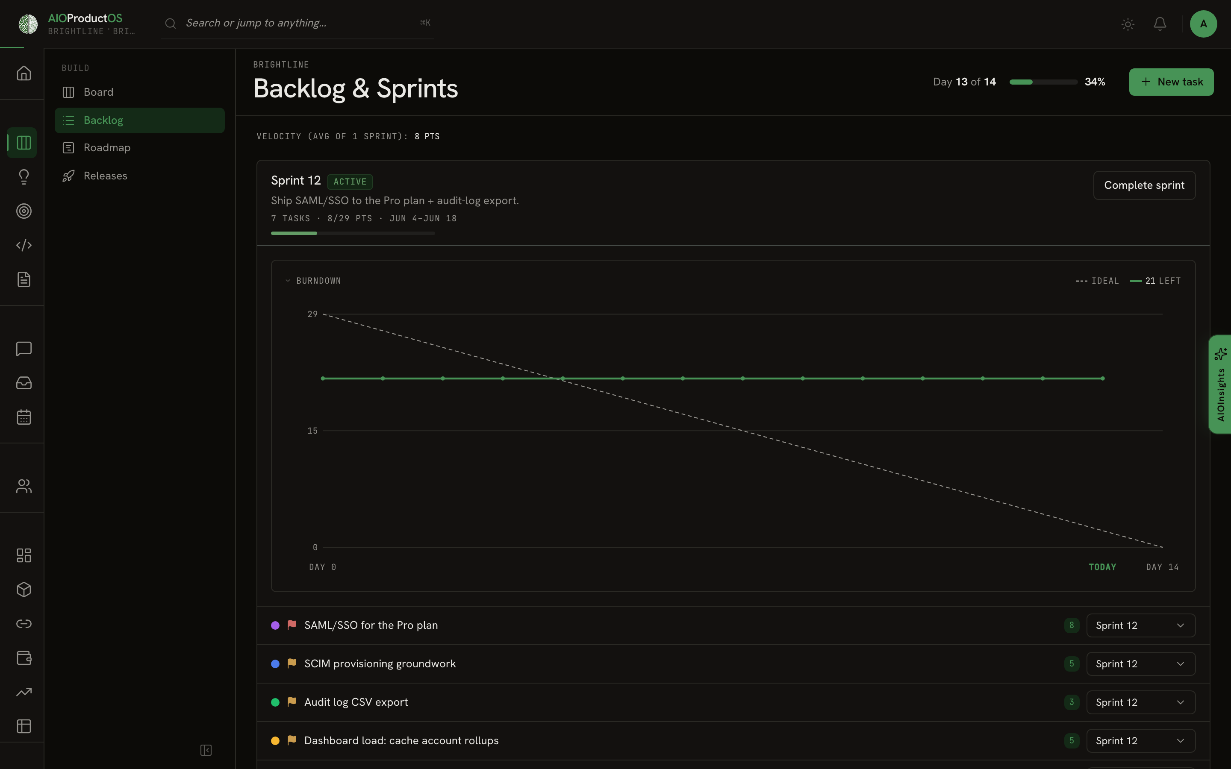Click the Sprint 12 points progress bar

(353, 233)
